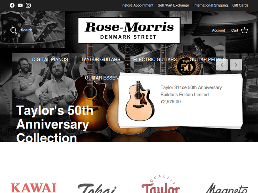Open the Facebook social icon
The width and height of the screenshot is (258, 193).
click(12, 5)
